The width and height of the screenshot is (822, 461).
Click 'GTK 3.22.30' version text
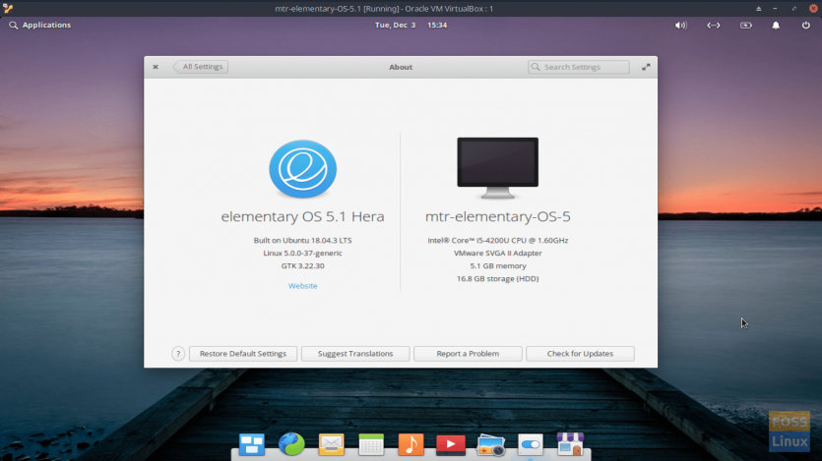(302, 265)
